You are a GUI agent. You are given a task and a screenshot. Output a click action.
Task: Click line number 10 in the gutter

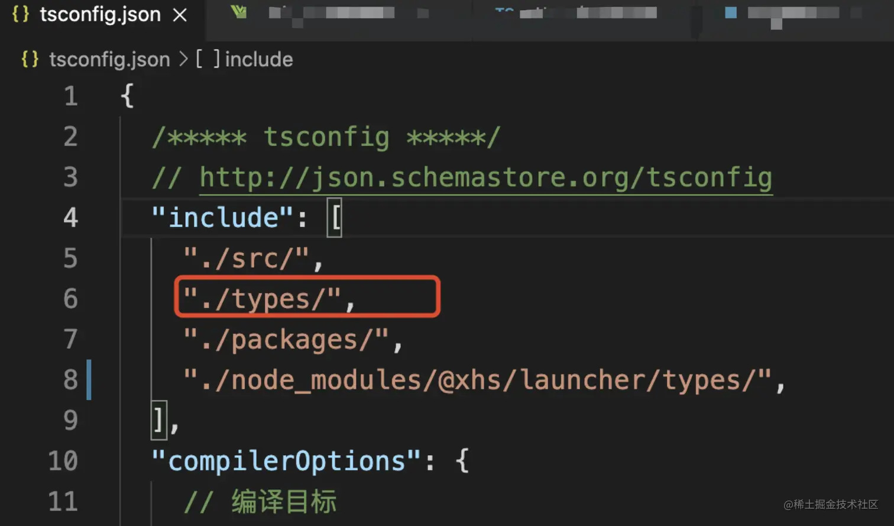[x=63, y=461]
